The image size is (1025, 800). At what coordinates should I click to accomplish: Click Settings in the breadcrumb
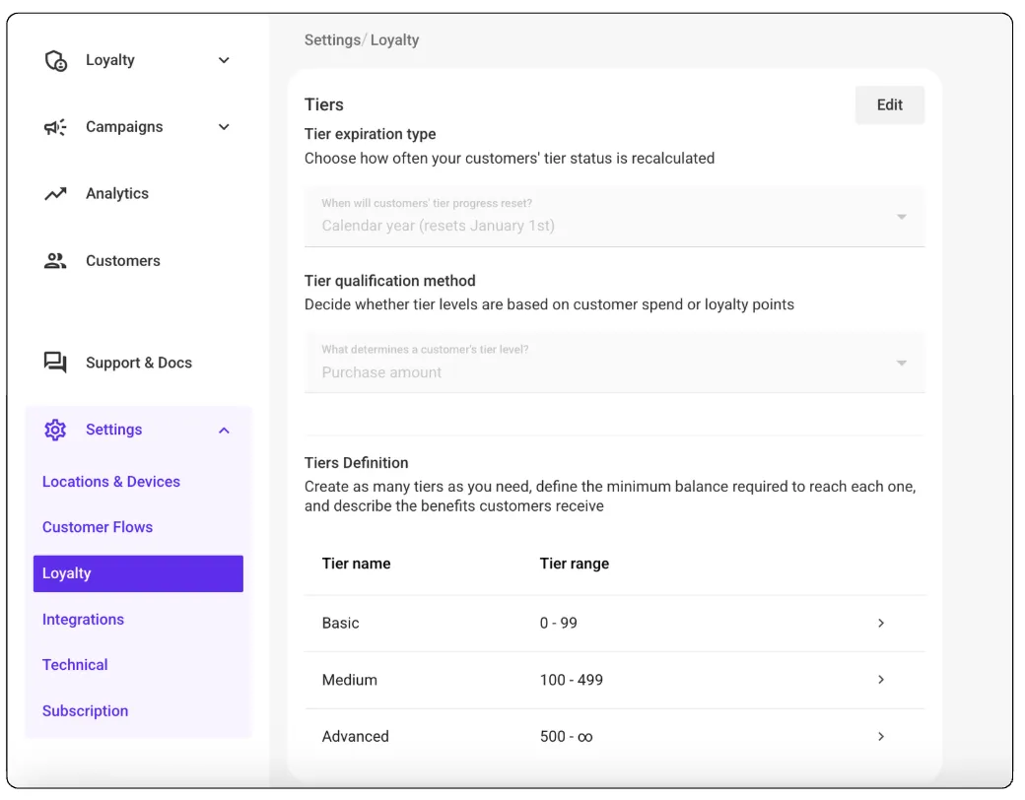coord(332,39)
